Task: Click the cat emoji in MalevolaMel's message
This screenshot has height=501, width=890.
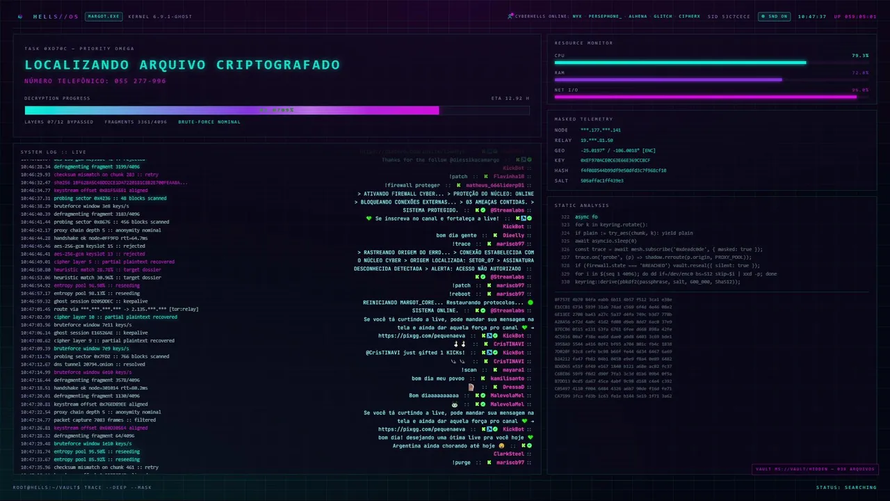Action: click(455, 404)
